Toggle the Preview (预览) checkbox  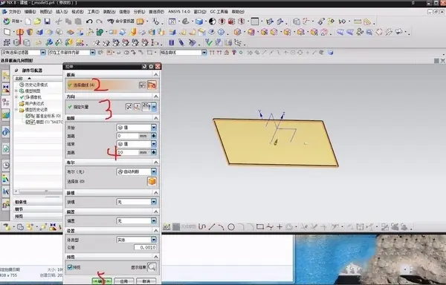click(x=70, y=267)
